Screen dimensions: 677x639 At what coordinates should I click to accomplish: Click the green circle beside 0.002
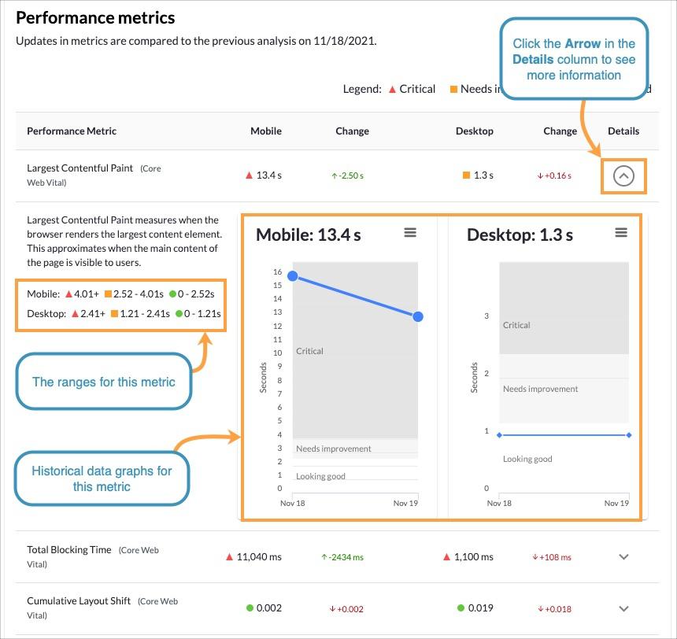pyautogui.click(x=250, y=607)
